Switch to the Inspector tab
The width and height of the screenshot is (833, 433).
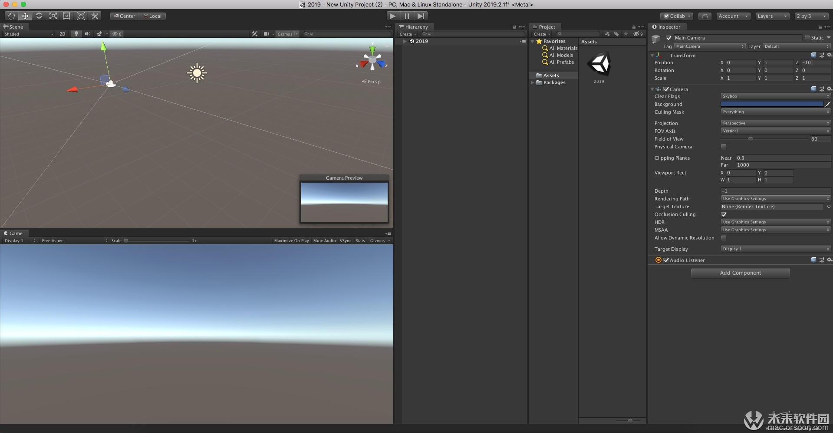666,27
